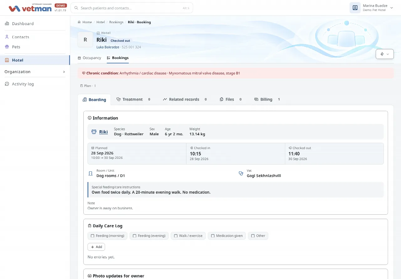Click the R avatar thumbnail
The width and height of the screenshot is (401, 279).
coord(85,40)
